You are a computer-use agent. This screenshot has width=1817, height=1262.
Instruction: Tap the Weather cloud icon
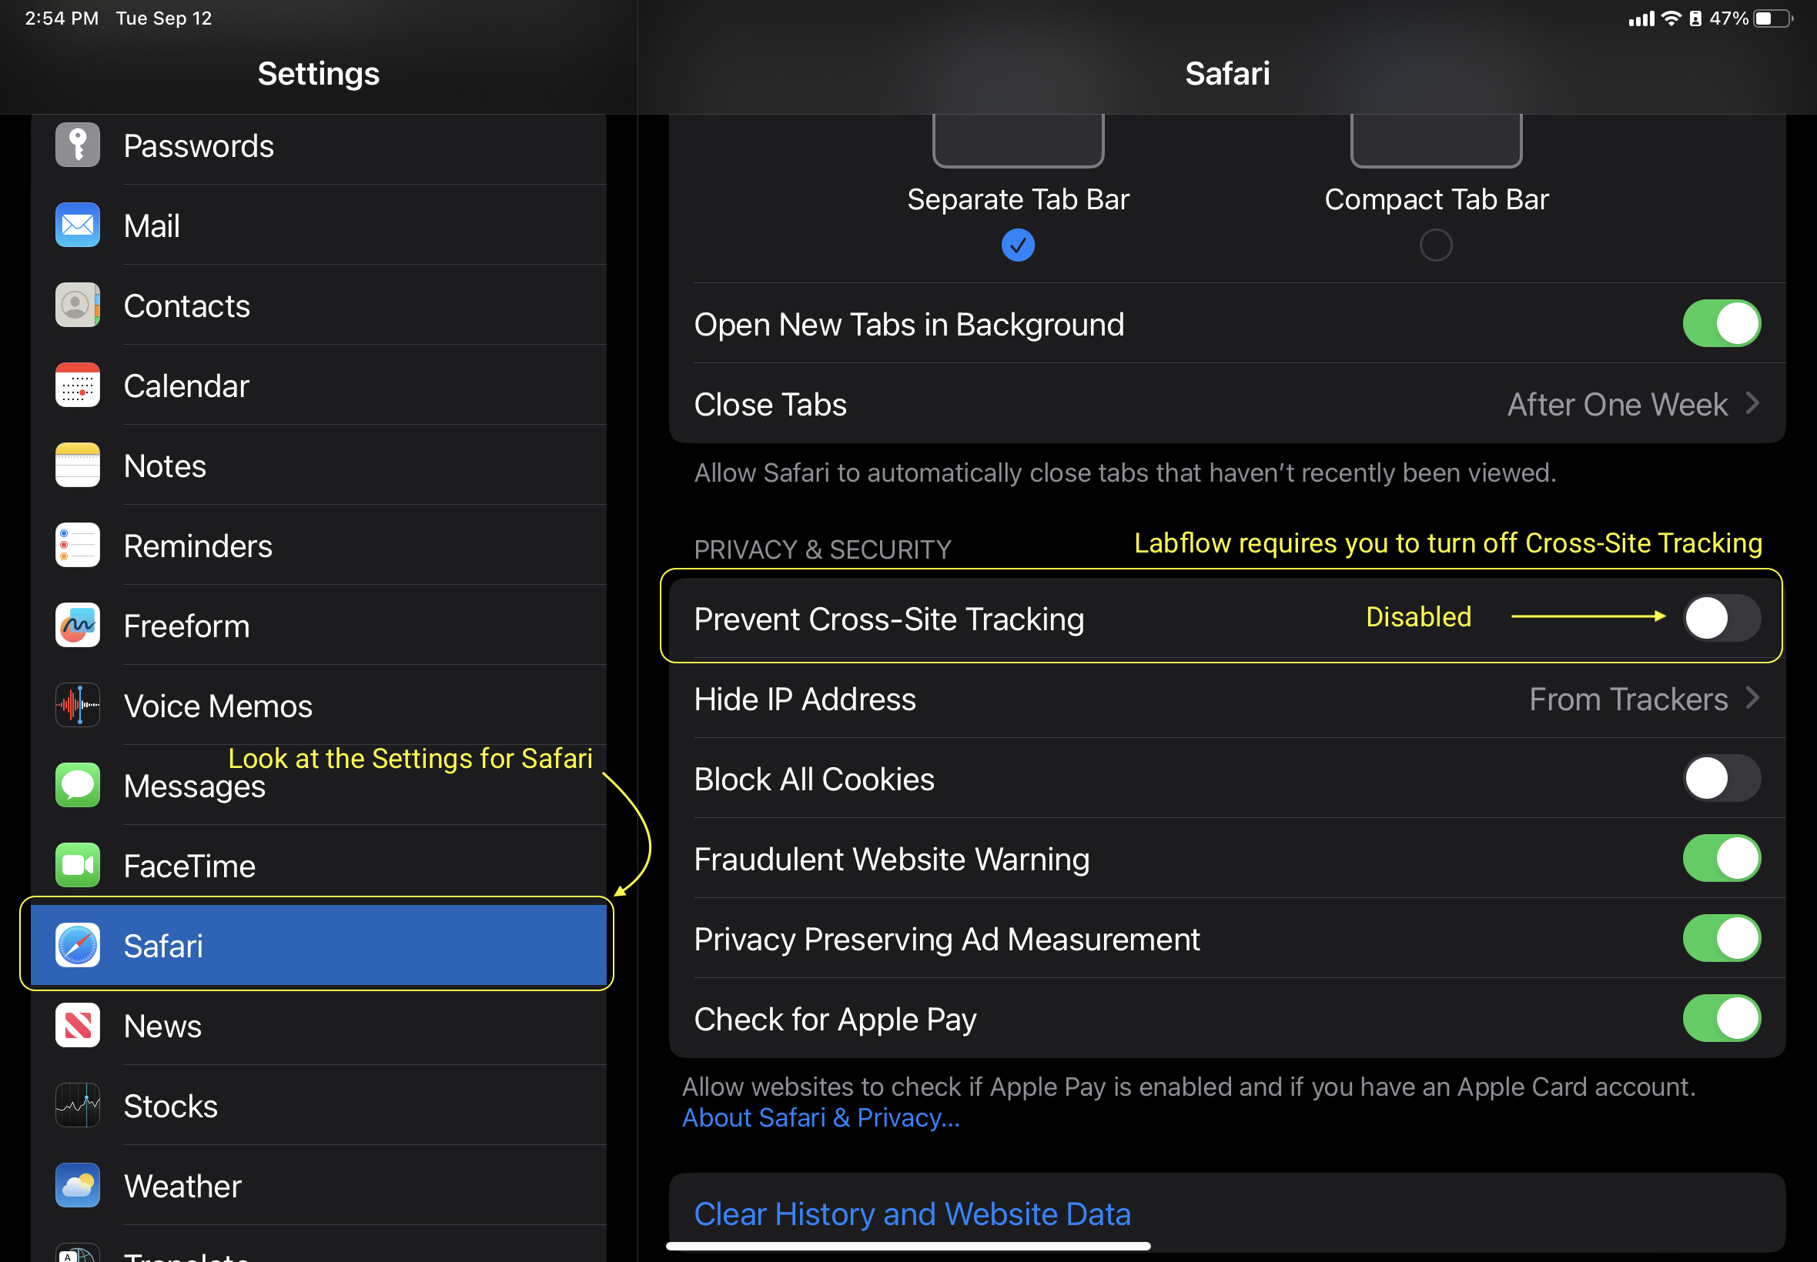point(78,1185)
